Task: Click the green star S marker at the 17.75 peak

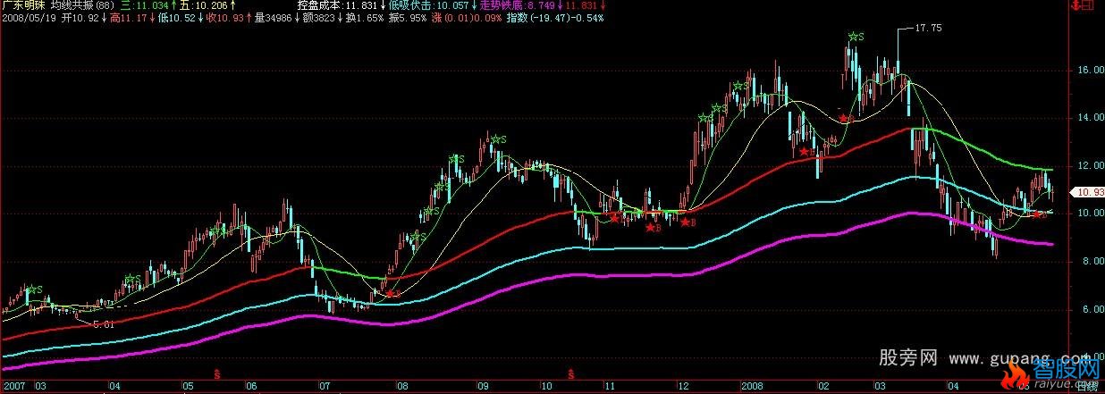Action: pos(856,37)
